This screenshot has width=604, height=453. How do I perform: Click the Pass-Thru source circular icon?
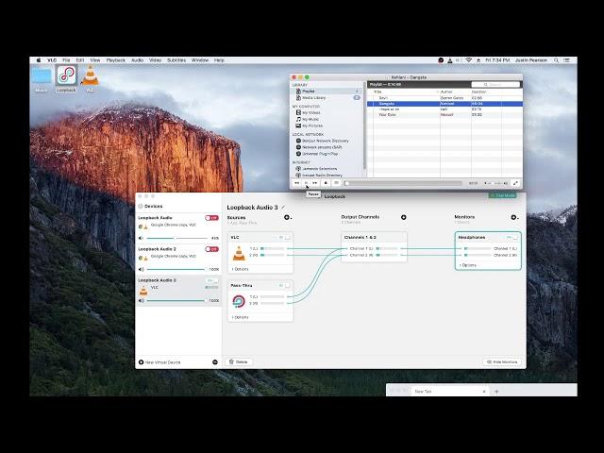point(239,301)
